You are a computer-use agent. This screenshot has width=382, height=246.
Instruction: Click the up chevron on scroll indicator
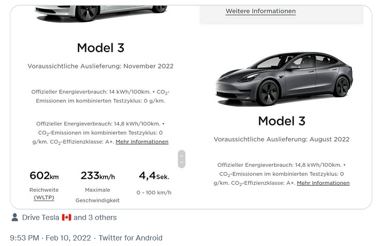click(x=182, y=155)
